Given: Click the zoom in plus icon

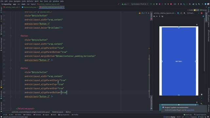Looking at the screenshot, I should point(201,98).
